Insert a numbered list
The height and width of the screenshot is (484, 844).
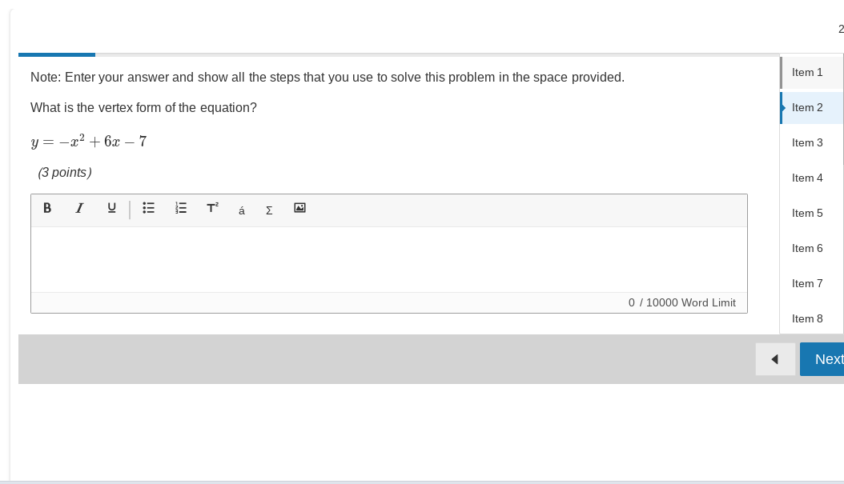pyautogui.click(x=180, y=209)
